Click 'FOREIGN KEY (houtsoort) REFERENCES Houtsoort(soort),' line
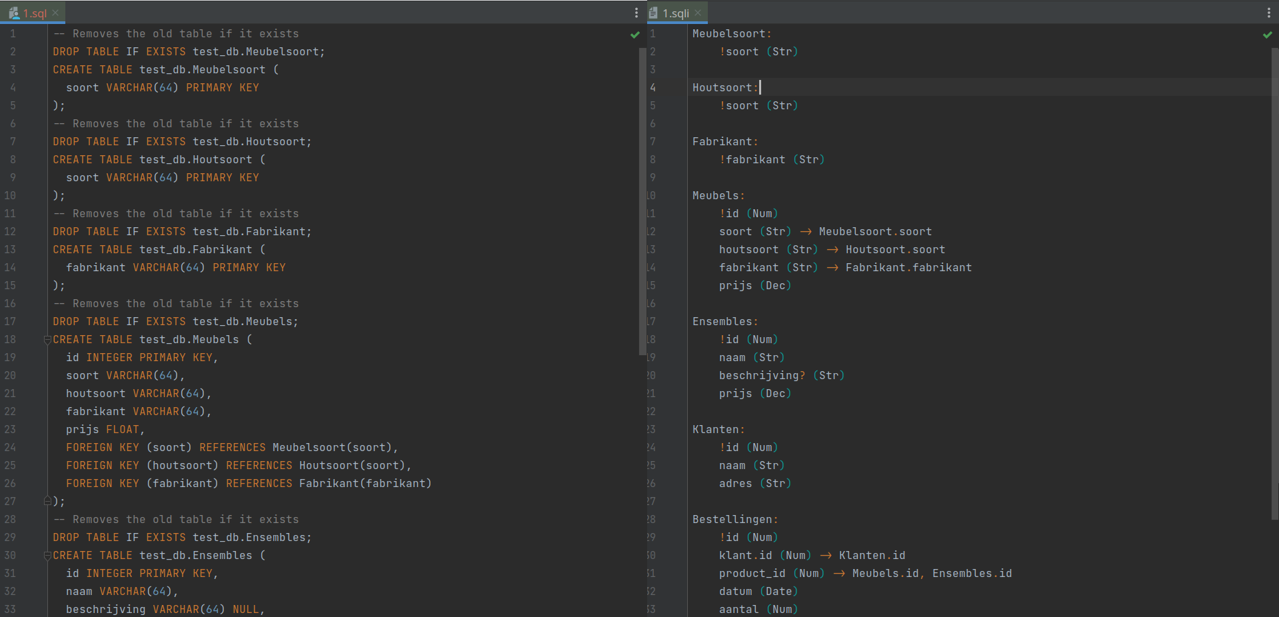This screenshot has width=1279, height=617. [239, 465]
